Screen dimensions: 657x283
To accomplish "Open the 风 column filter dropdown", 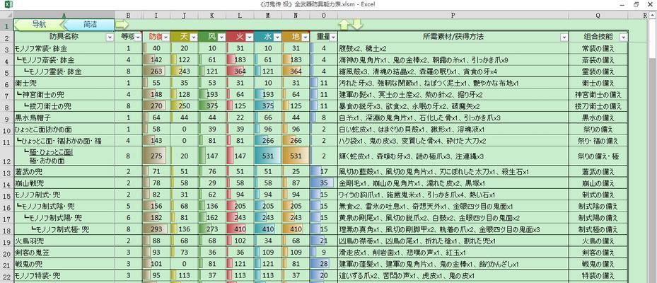I will tap(221, 37).
